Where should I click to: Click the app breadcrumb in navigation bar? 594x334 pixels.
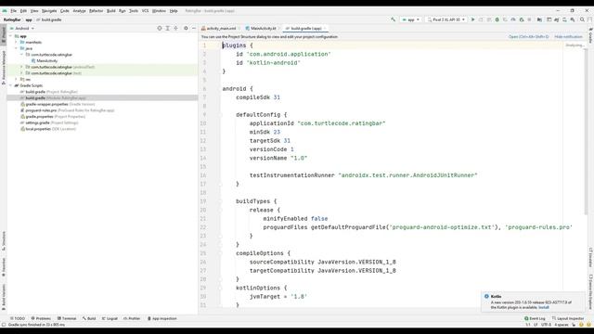point(29,19)
